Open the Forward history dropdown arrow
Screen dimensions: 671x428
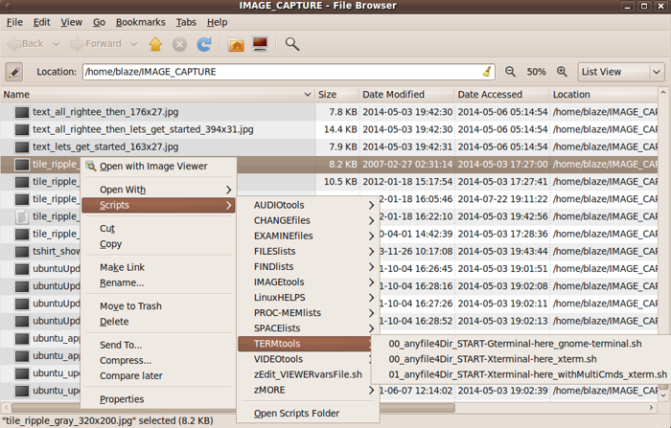click(134, 44)
